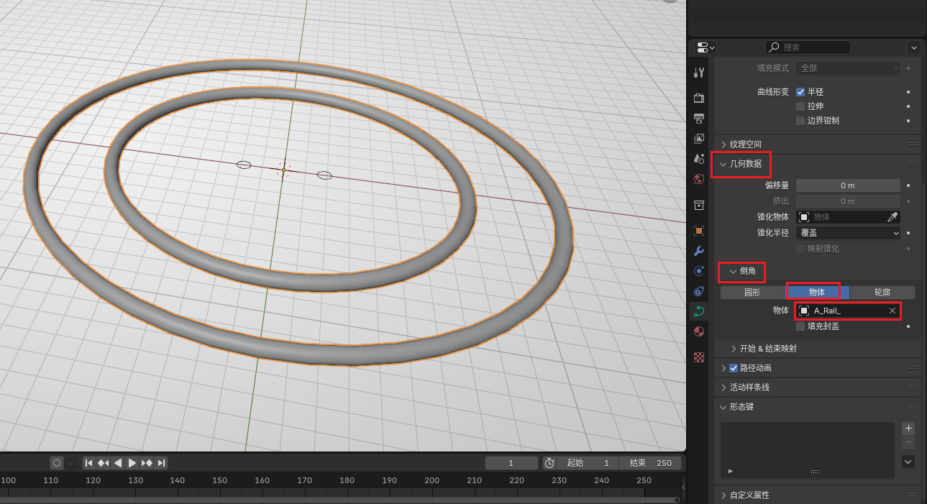Open the 锥化半径 覆盖 dropdown
Viewport: 927px width, 504px height.
848,233
